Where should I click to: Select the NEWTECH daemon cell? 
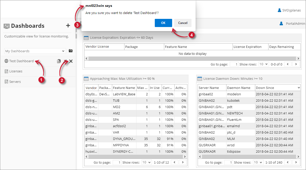(240, 113)
